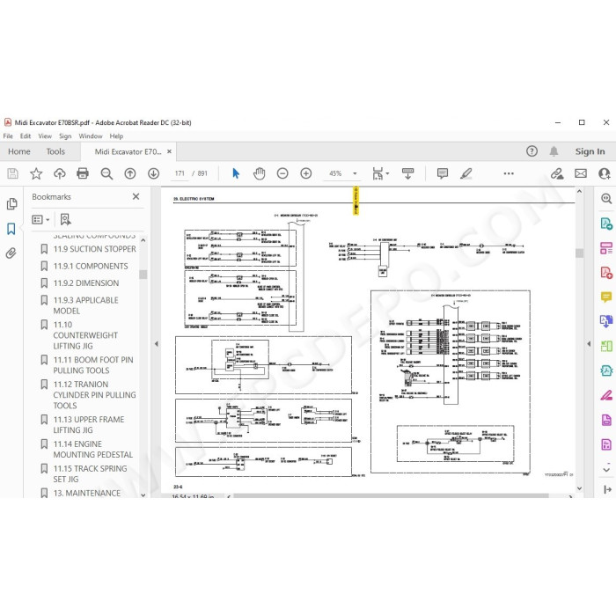This screenshot has width=616, height=616.
Task: Collapse the right tools pane arrow
Action: click(x=589, y=344)
